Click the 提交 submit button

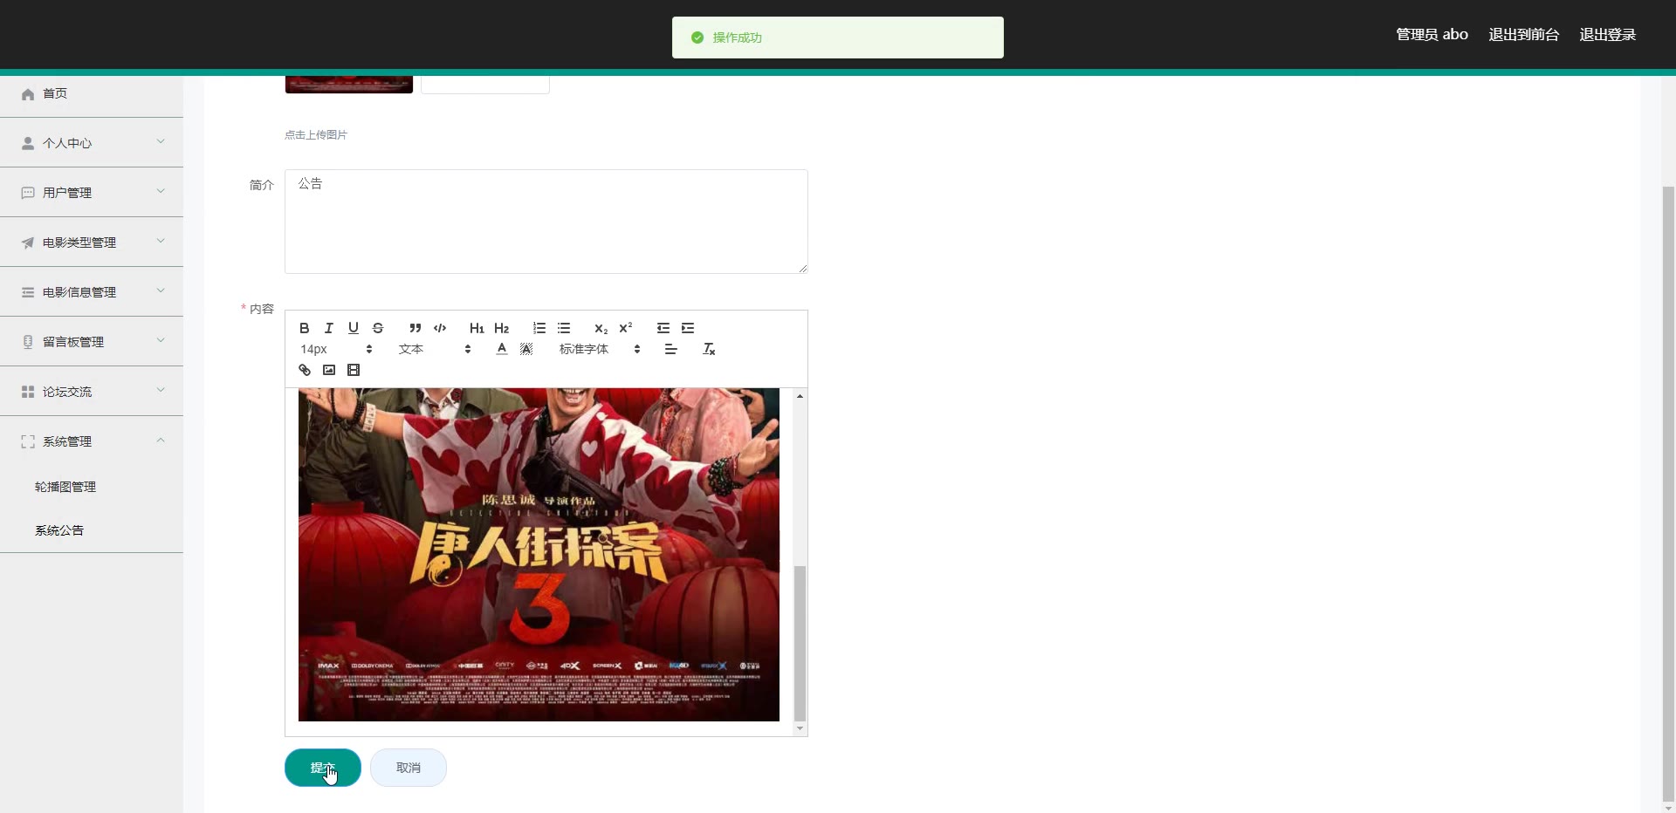pos(323,768)
